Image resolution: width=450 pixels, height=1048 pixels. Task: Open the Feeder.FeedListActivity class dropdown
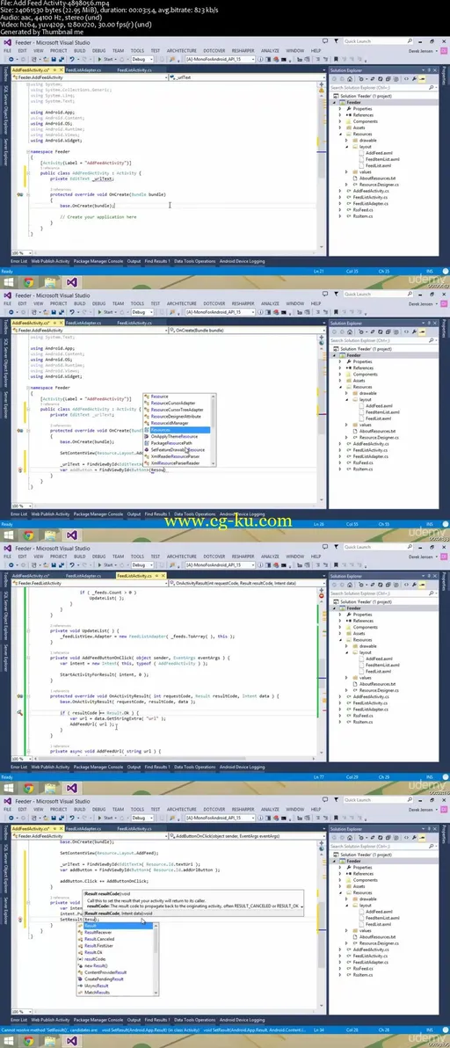click(x=89, y=583)
